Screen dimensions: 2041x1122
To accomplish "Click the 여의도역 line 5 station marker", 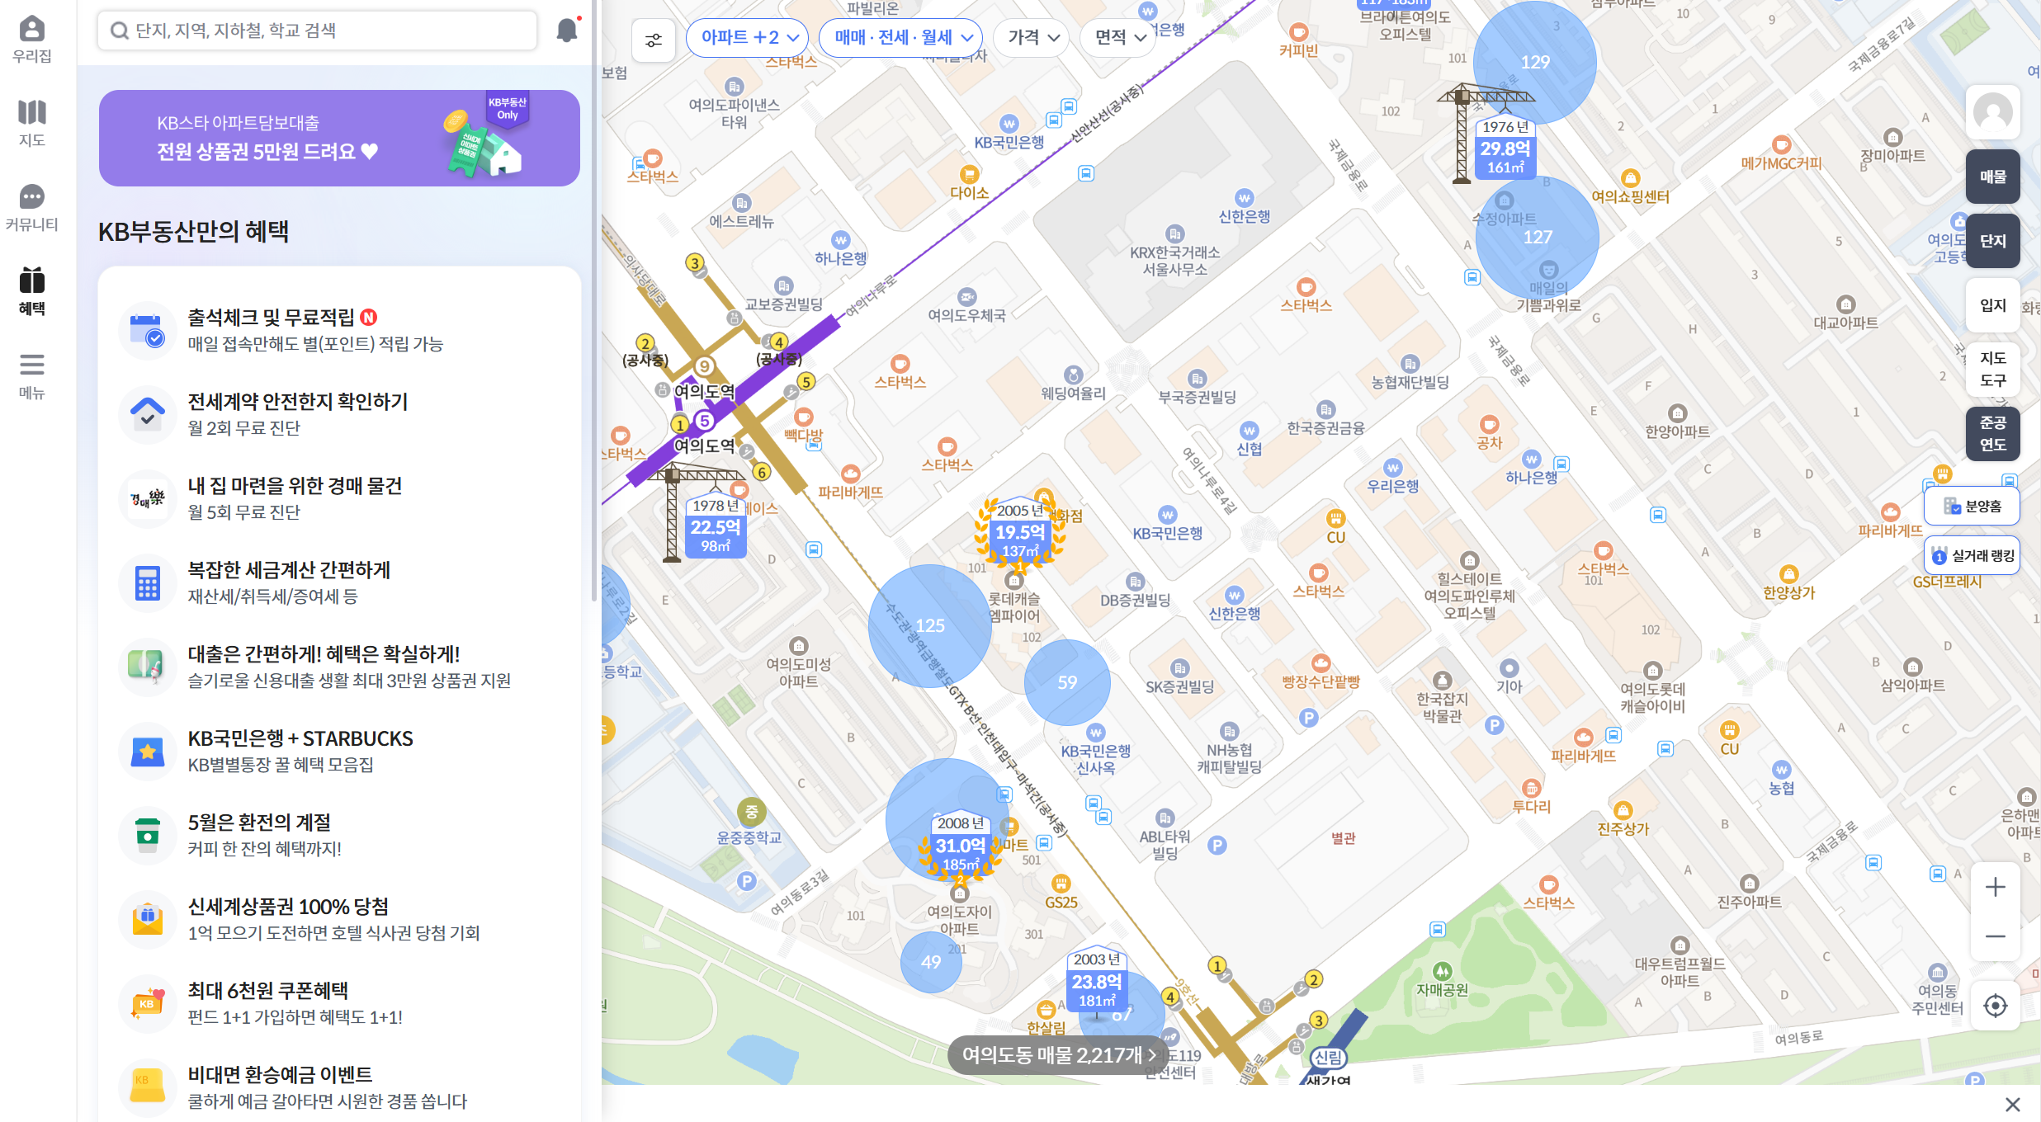I will coord(704,421).
